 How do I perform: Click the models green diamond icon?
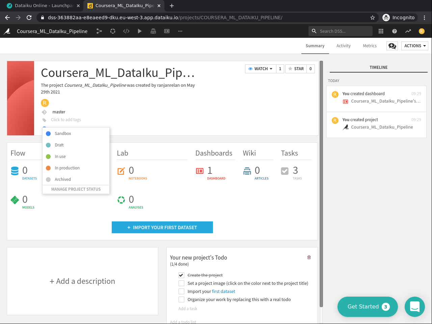15,200
